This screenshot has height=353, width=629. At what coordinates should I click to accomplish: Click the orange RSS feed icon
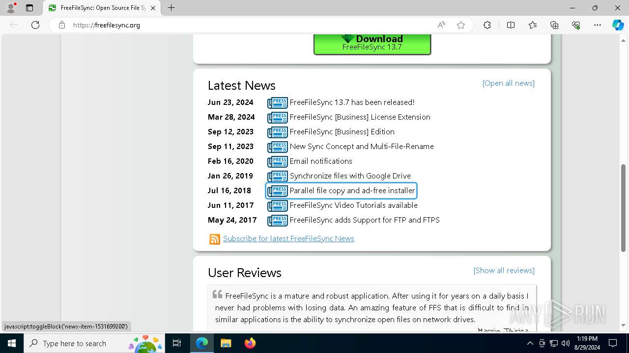coord(215,239)
